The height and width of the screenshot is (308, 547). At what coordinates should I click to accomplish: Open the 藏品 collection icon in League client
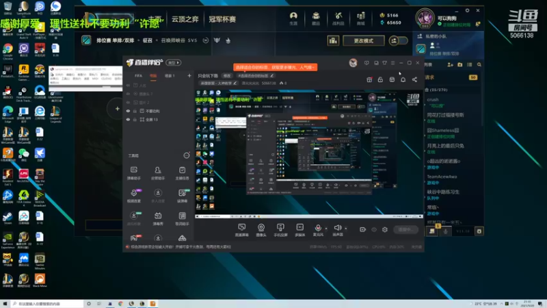point(316,18)
